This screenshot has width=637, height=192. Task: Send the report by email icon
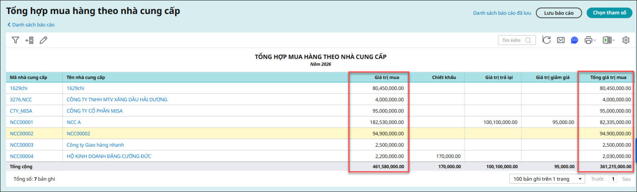click(561, 40)
